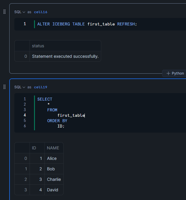Click line number 4 in cell19 gutter
Screen dimensions: 186x200
(25, 115)
